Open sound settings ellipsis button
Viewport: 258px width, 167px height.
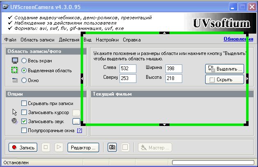76,121
